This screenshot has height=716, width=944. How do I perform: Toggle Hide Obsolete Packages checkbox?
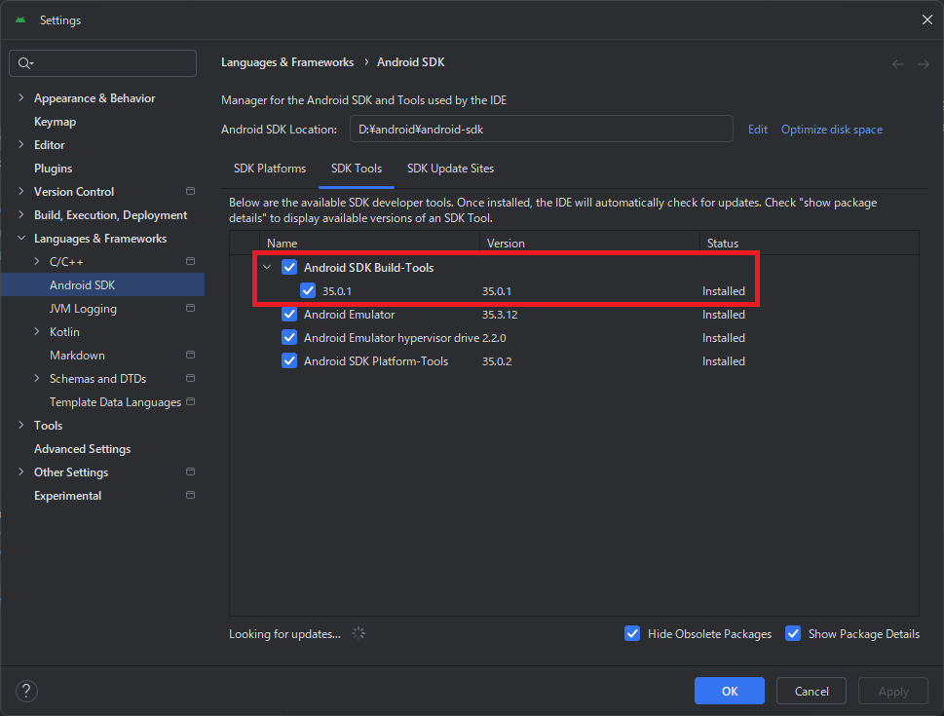coord(633,633)
